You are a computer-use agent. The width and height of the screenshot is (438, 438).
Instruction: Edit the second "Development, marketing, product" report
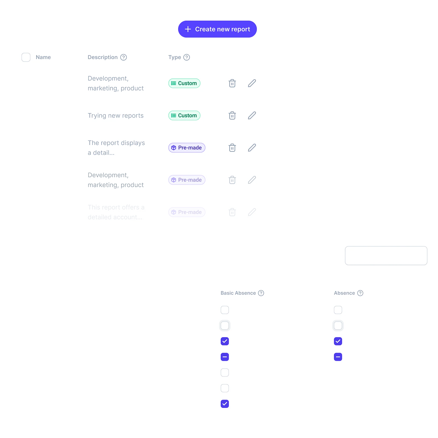pos(252,180)
